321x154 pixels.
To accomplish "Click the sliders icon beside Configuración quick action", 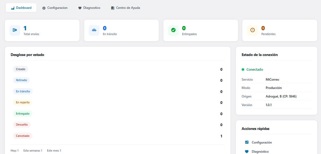I will [x=247, y=142].
